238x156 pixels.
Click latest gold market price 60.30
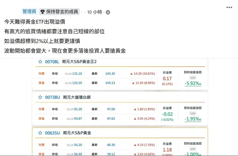tap(111, 145)
